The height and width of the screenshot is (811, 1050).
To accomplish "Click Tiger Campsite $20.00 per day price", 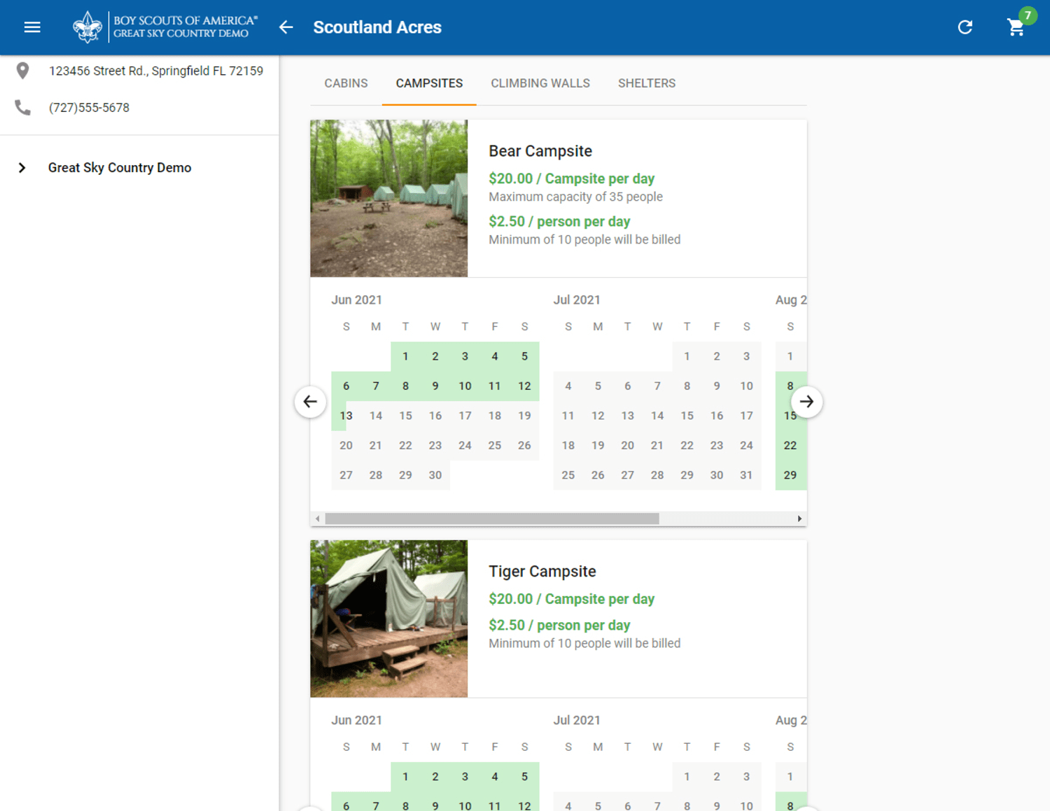I will (x=572, y=599).
